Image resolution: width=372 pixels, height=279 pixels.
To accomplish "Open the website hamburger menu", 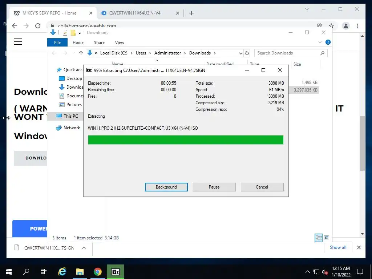I will [18, 42].
